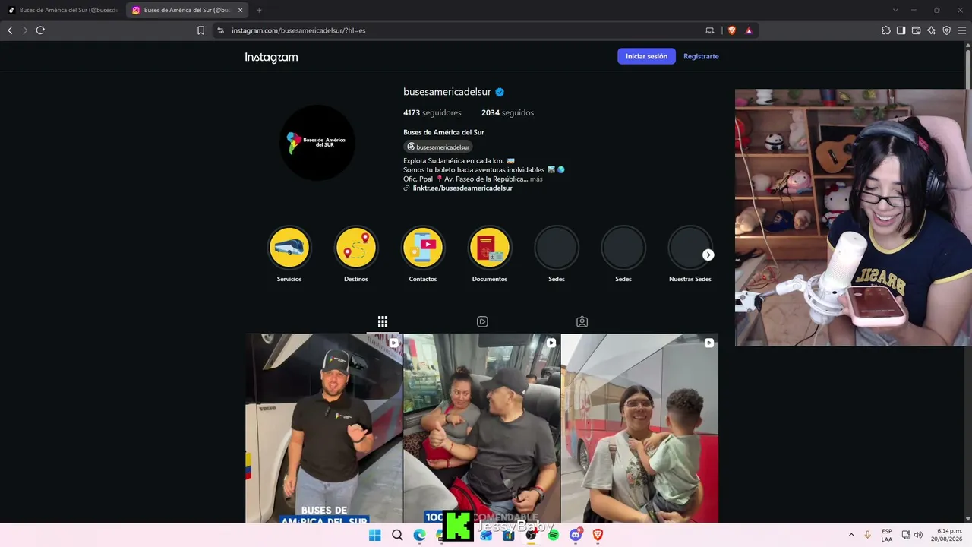Open the Brave VPN shield icon
972x547 pixels.
pyautogui.click(x=947, y=30)
